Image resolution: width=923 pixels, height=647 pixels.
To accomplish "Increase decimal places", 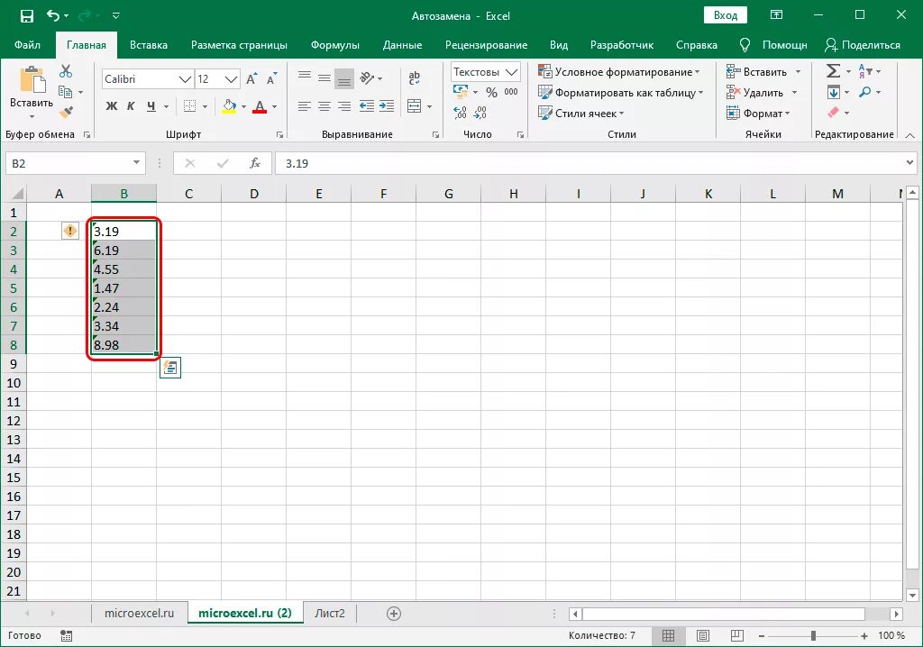I will click(x=461, y=113).
